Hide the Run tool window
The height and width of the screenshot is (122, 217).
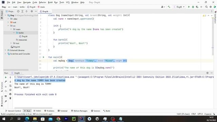pyautogui.click(x=212, y=73)
